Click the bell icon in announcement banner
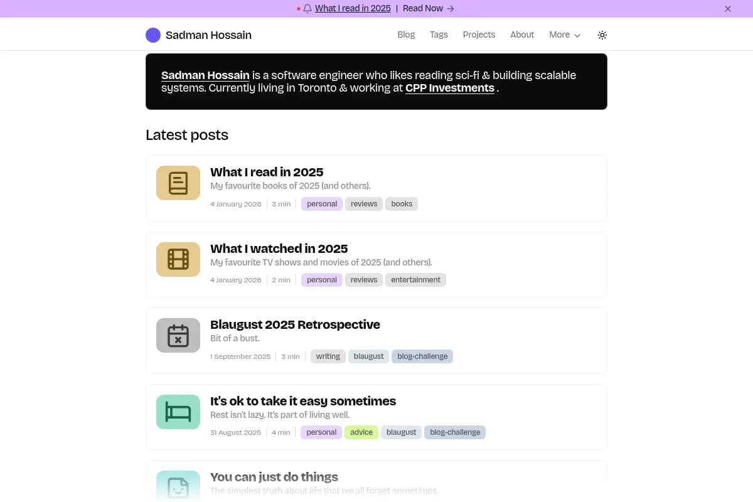 307,9
